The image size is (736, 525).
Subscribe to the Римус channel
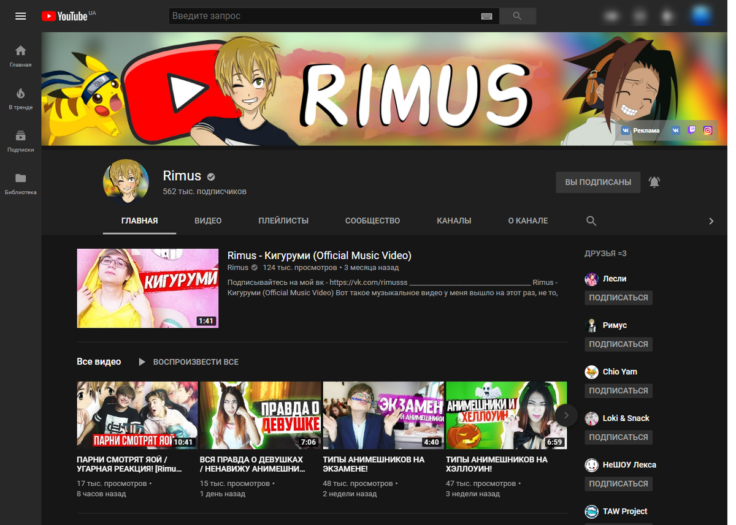click(x=618, y=344)
